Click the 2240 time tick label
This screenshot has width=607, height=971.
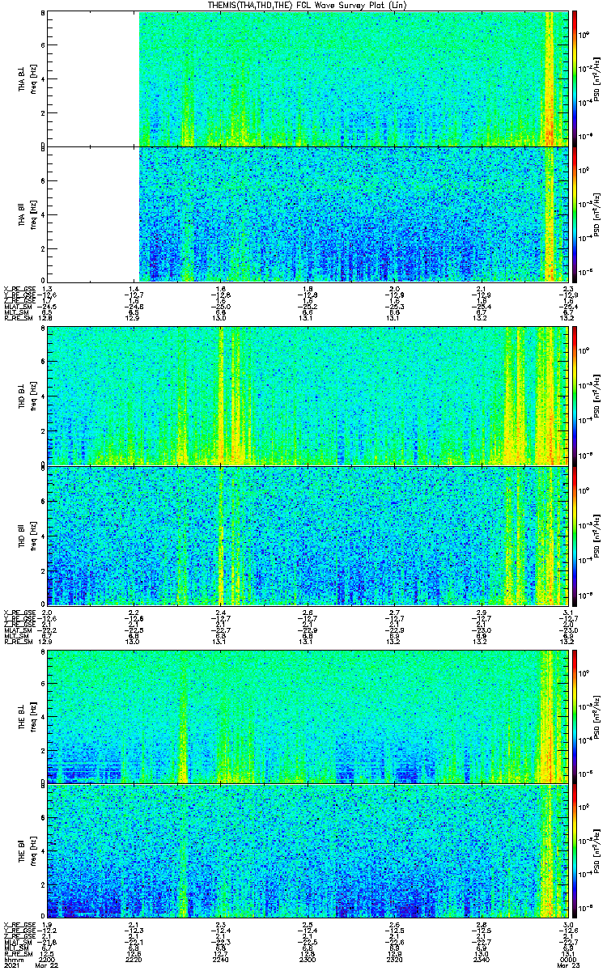coord(221,960)
